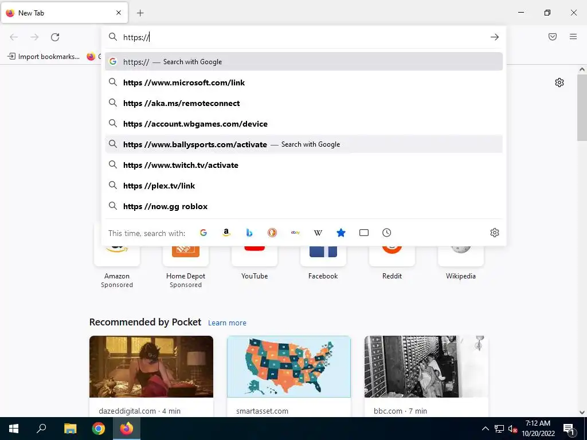Viewport: 587px width, 440px height.
Task: Open the bbc.com article thumbnail
Action: tap(426, 367)
